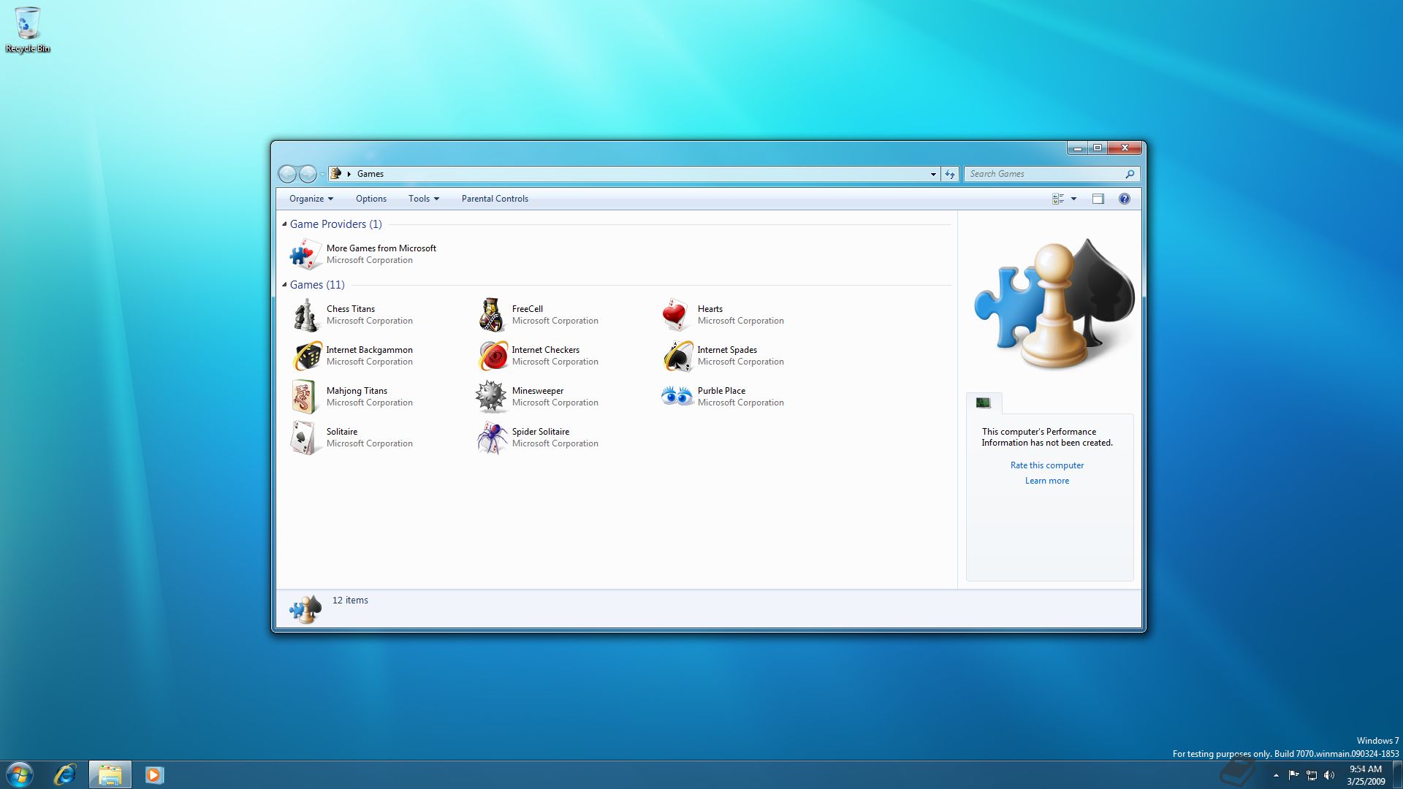This screenshot has height=789, width=1403.
Task: Select the Spider Solitaire label text
Action: [540, 432]
